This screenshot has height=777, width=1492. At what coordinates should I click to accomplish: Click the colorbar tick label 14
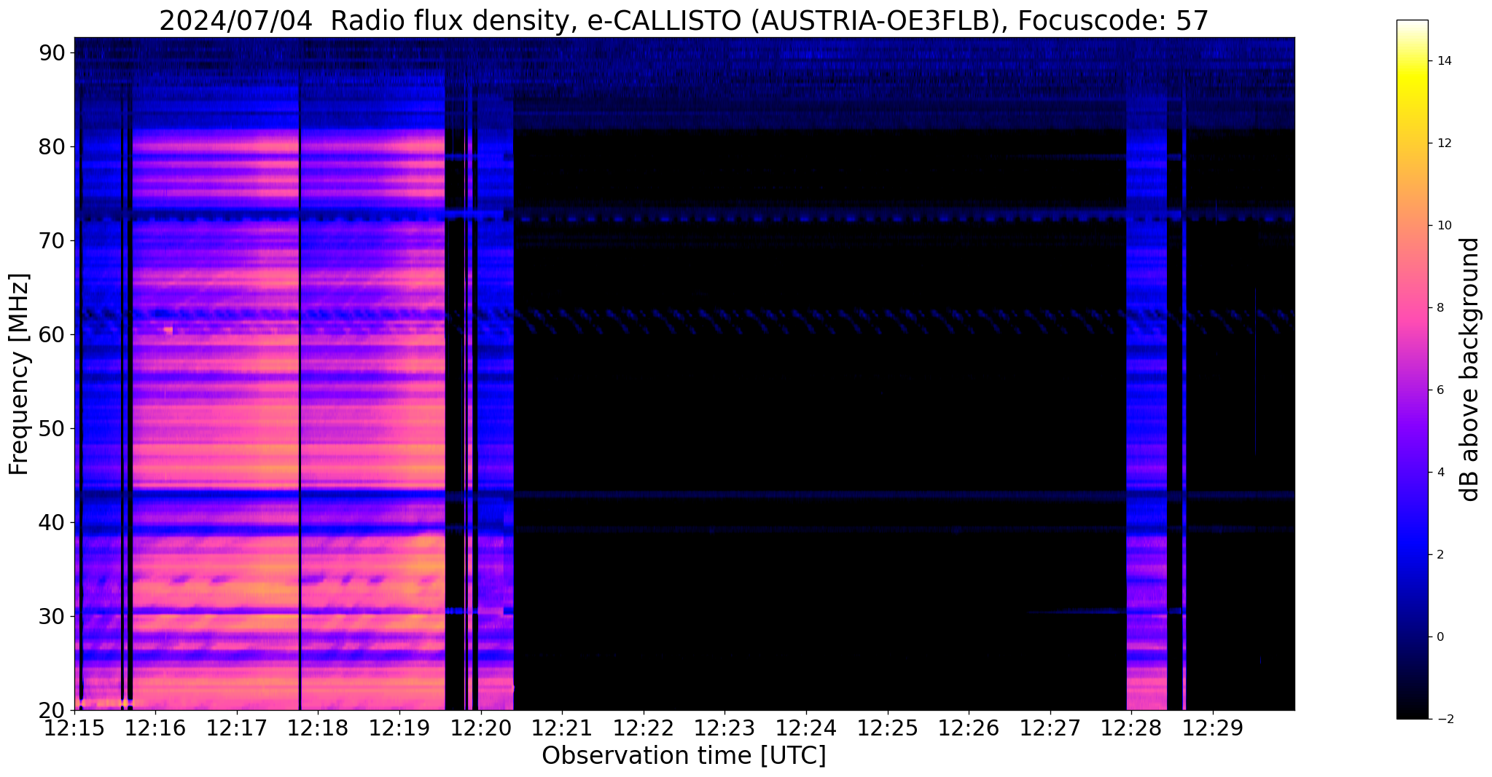[x=1442, y=61]
